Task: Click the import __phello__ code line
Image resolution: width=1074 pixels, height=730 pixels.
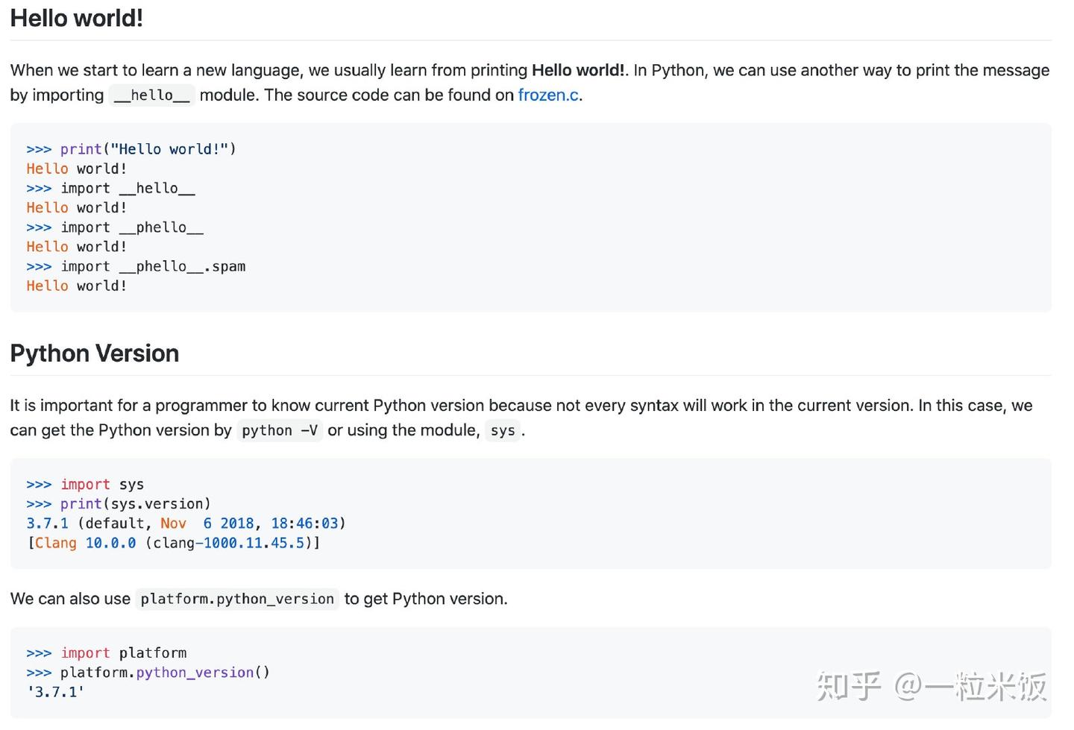Action: pos(114,227)
